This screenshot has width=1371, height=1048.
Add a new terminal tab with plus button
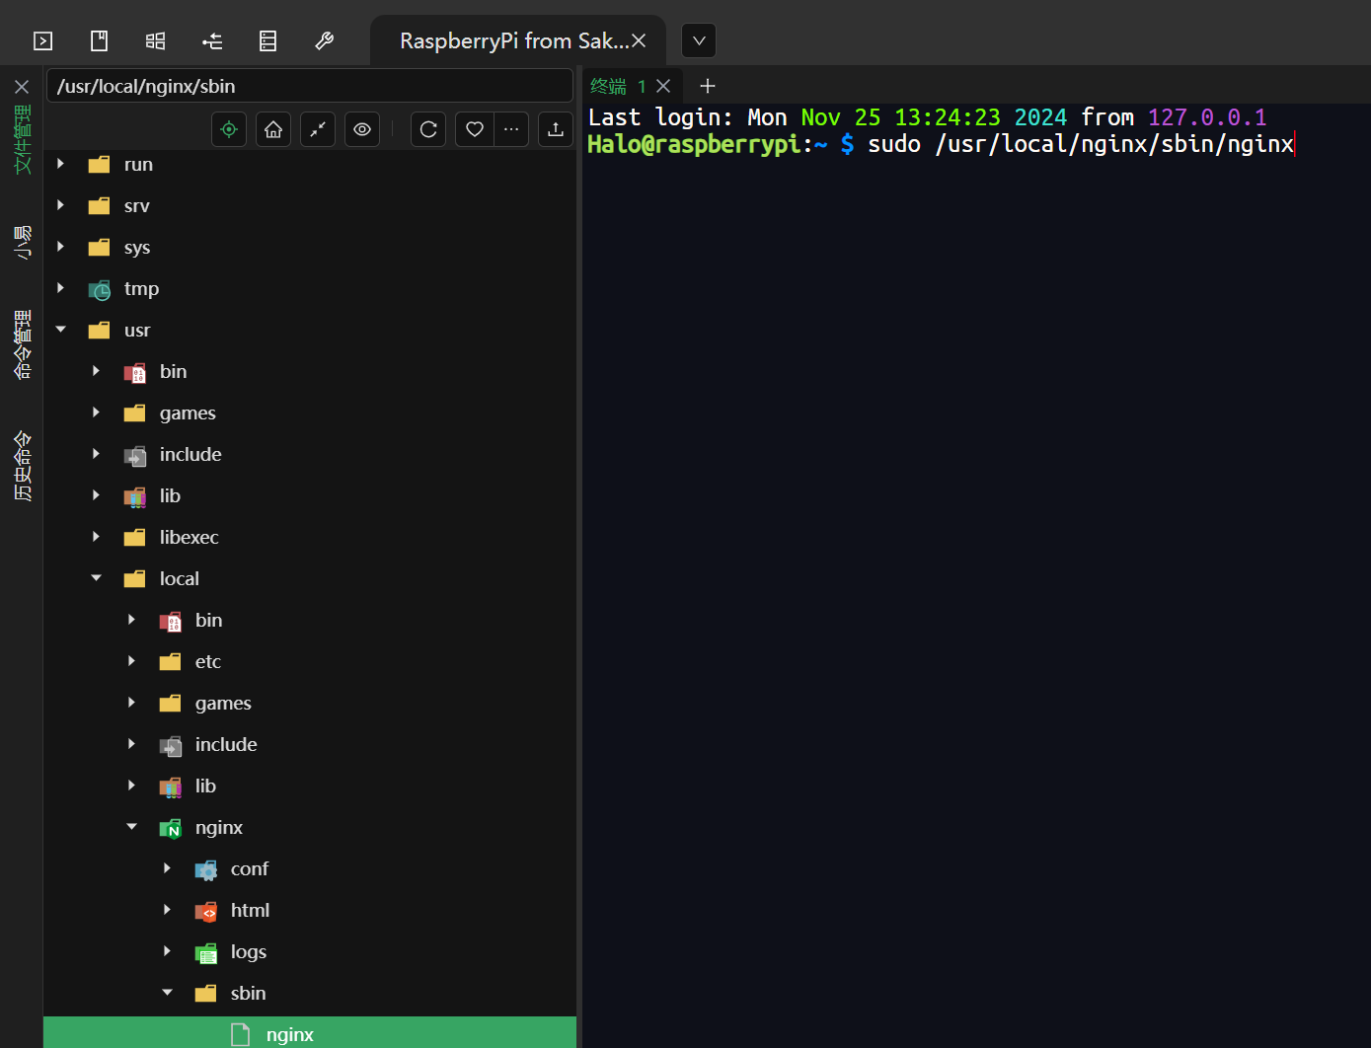(x=707, y=86)
